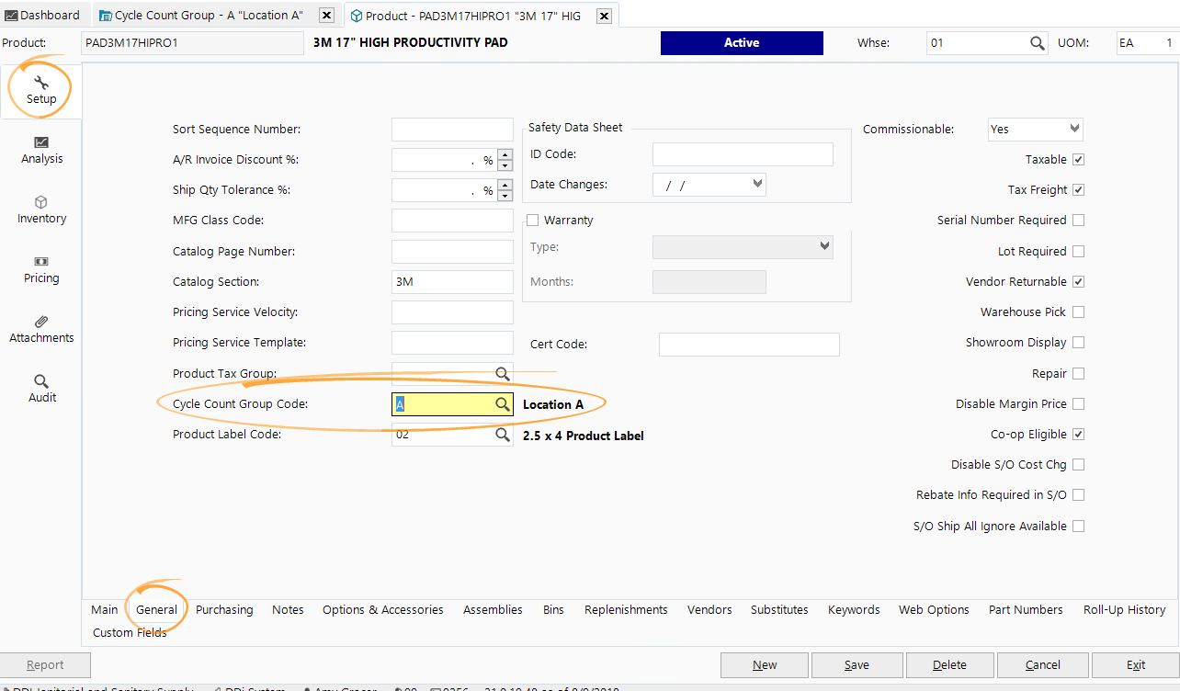The width and height of the screenshot is (1180, 691).
Task: Expand the Warranty Type dropdown
Action: pos(823,246)
